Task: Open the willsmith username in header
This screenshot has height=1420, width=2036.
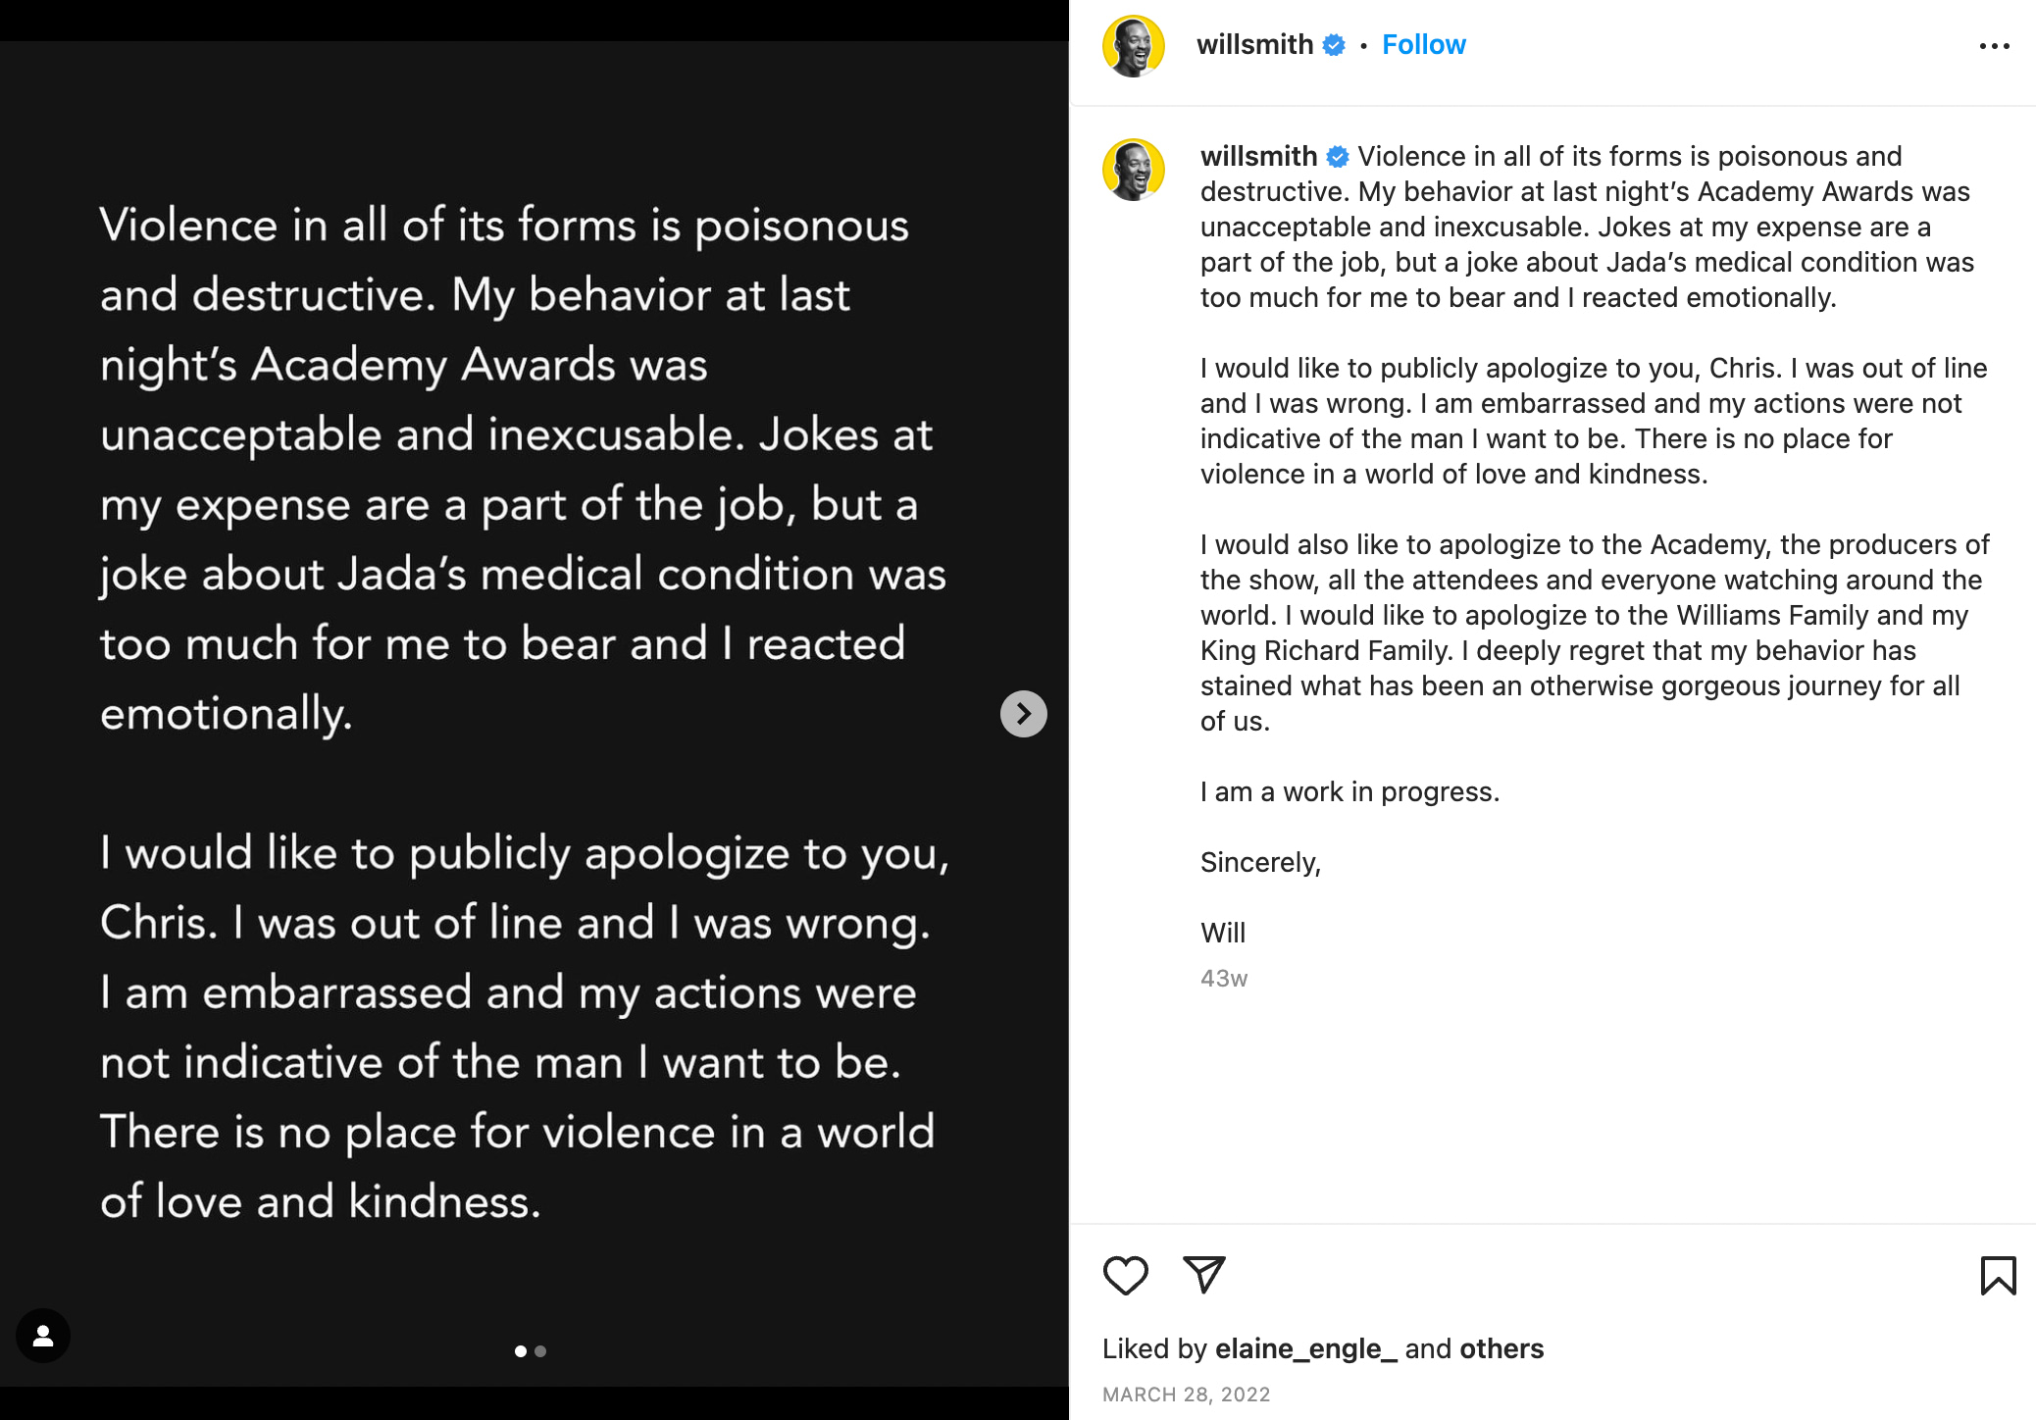Action: click(1254, 45)
